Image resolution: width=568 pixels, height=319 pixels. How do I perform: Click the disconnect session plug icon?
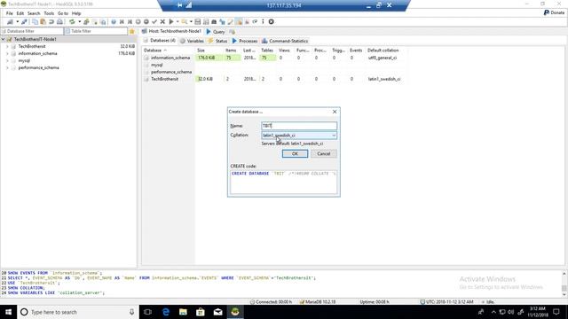[x=24, y=21]
